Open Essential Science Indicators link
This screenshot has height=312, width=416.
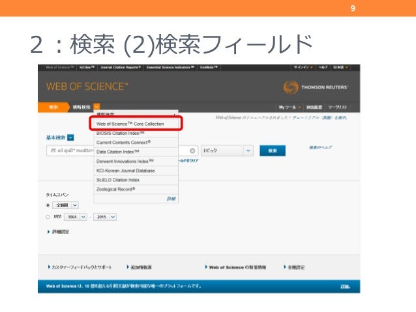coord(170,67)
